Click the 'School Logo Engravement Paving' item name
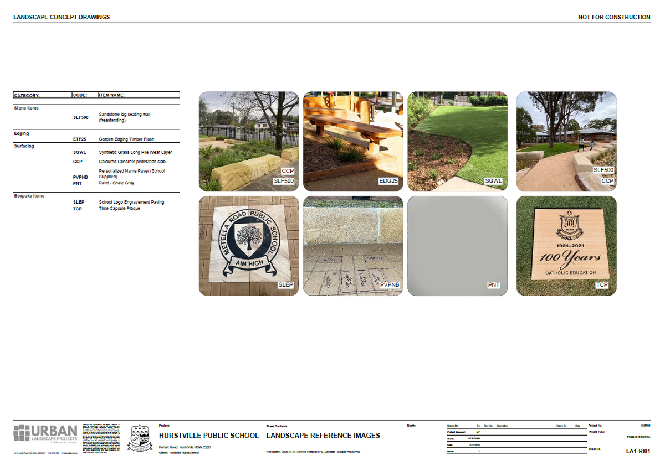 coord(131,203)
